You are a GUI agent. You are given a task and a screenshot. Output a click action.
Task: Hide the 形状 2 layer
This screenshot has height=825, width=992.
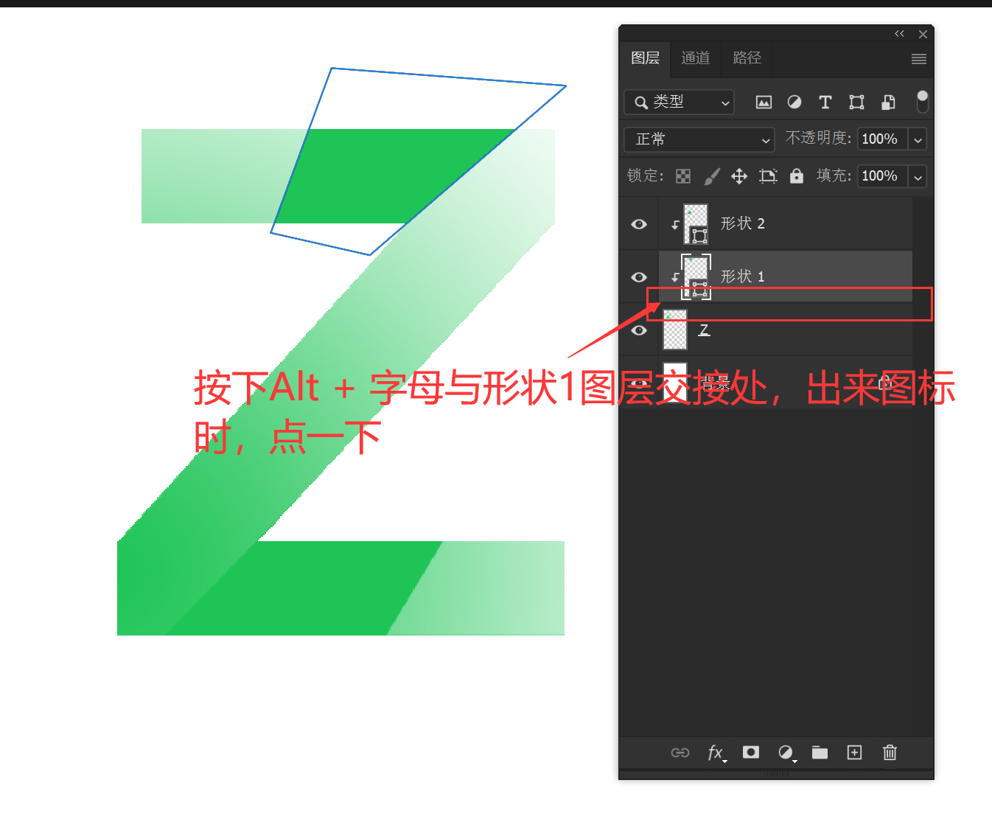point(639,224)
